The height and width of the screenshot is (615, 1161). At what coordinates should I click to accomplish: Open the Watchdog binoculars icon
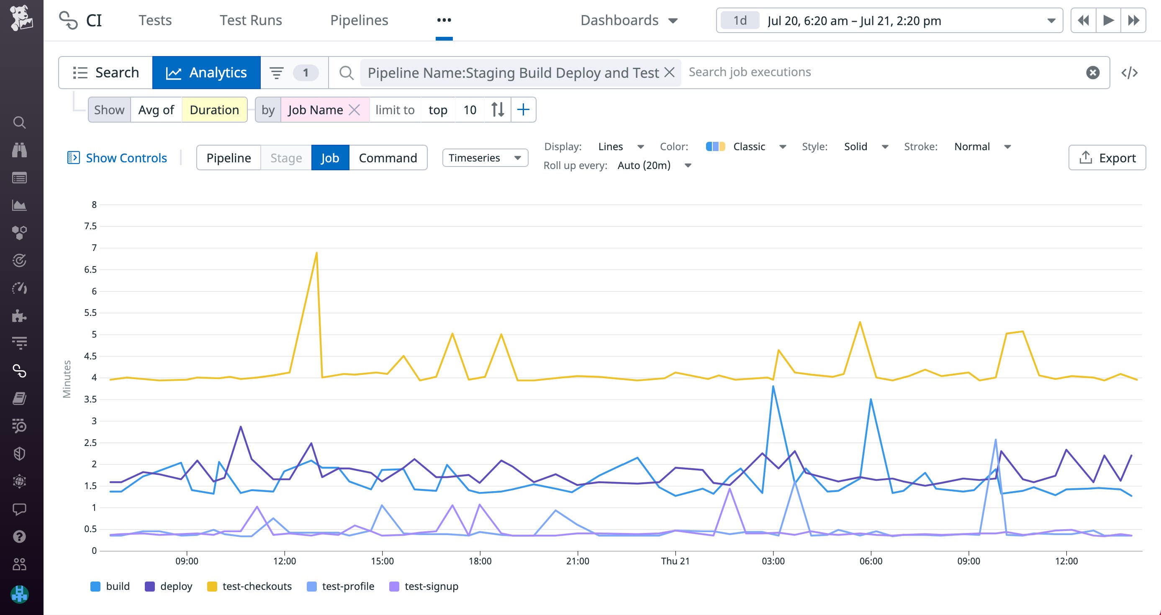pyautogui.click(x=20, y=150)
